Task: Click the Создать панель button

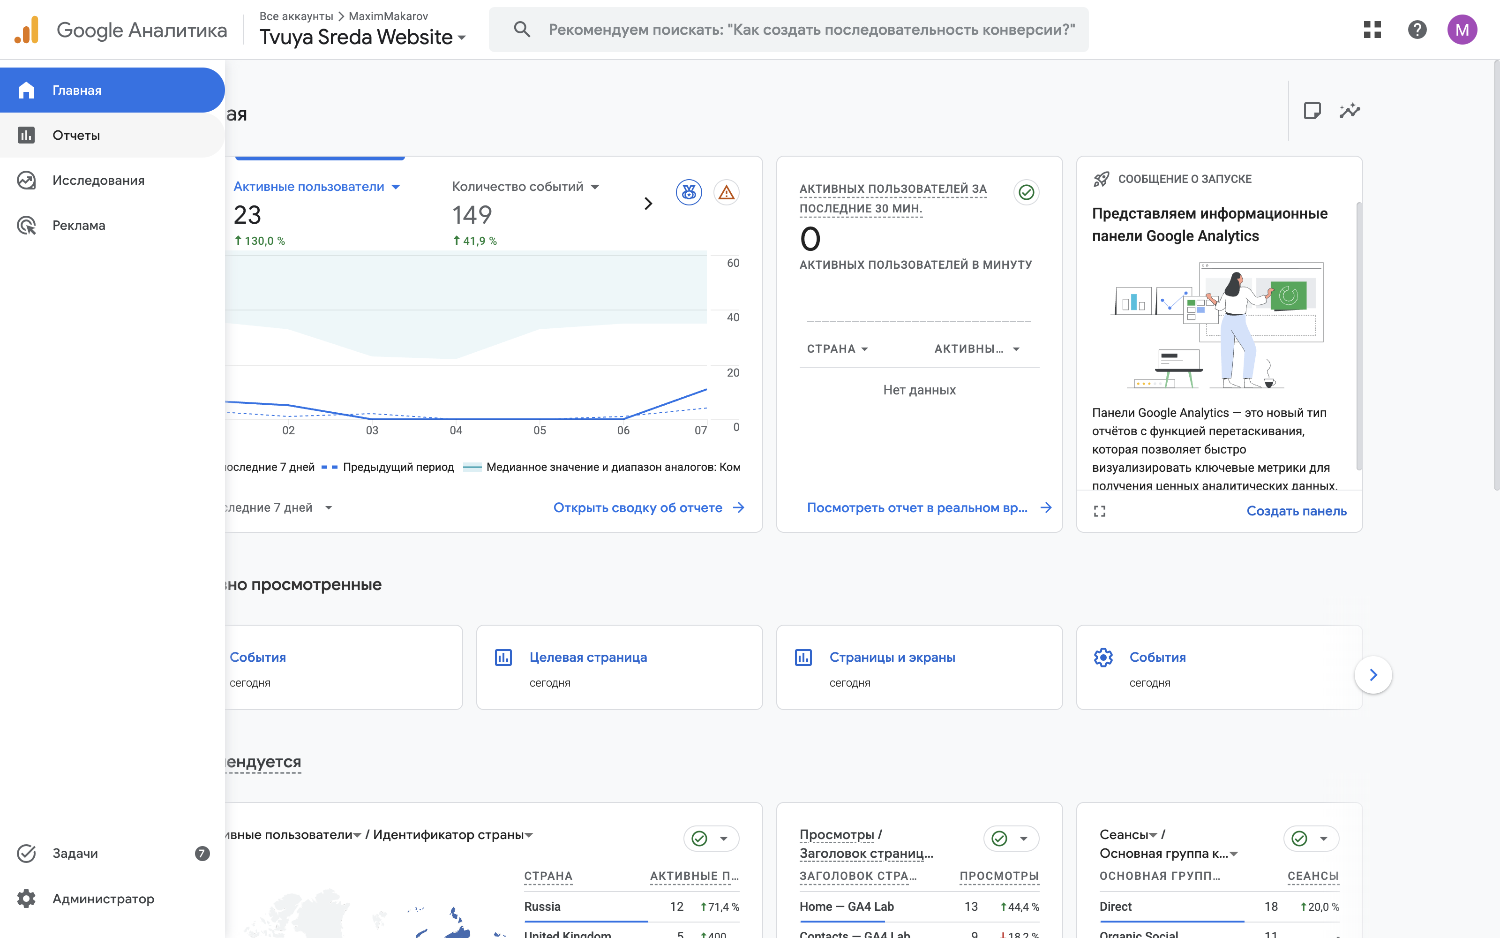Action: point(1297,511)
